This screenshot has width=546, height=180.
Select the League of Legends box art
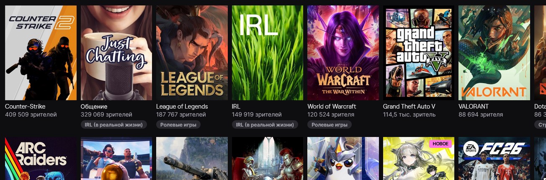click(x=192, y=53)
